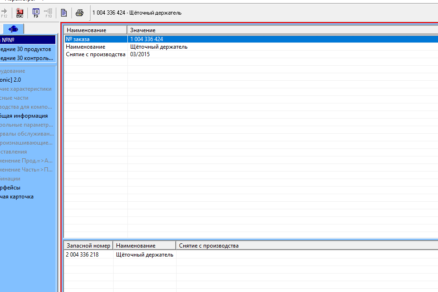This screenshot has width=438, height=292.
Task: Click the ESC exit toolbar icon
Action: coord(20,13)
